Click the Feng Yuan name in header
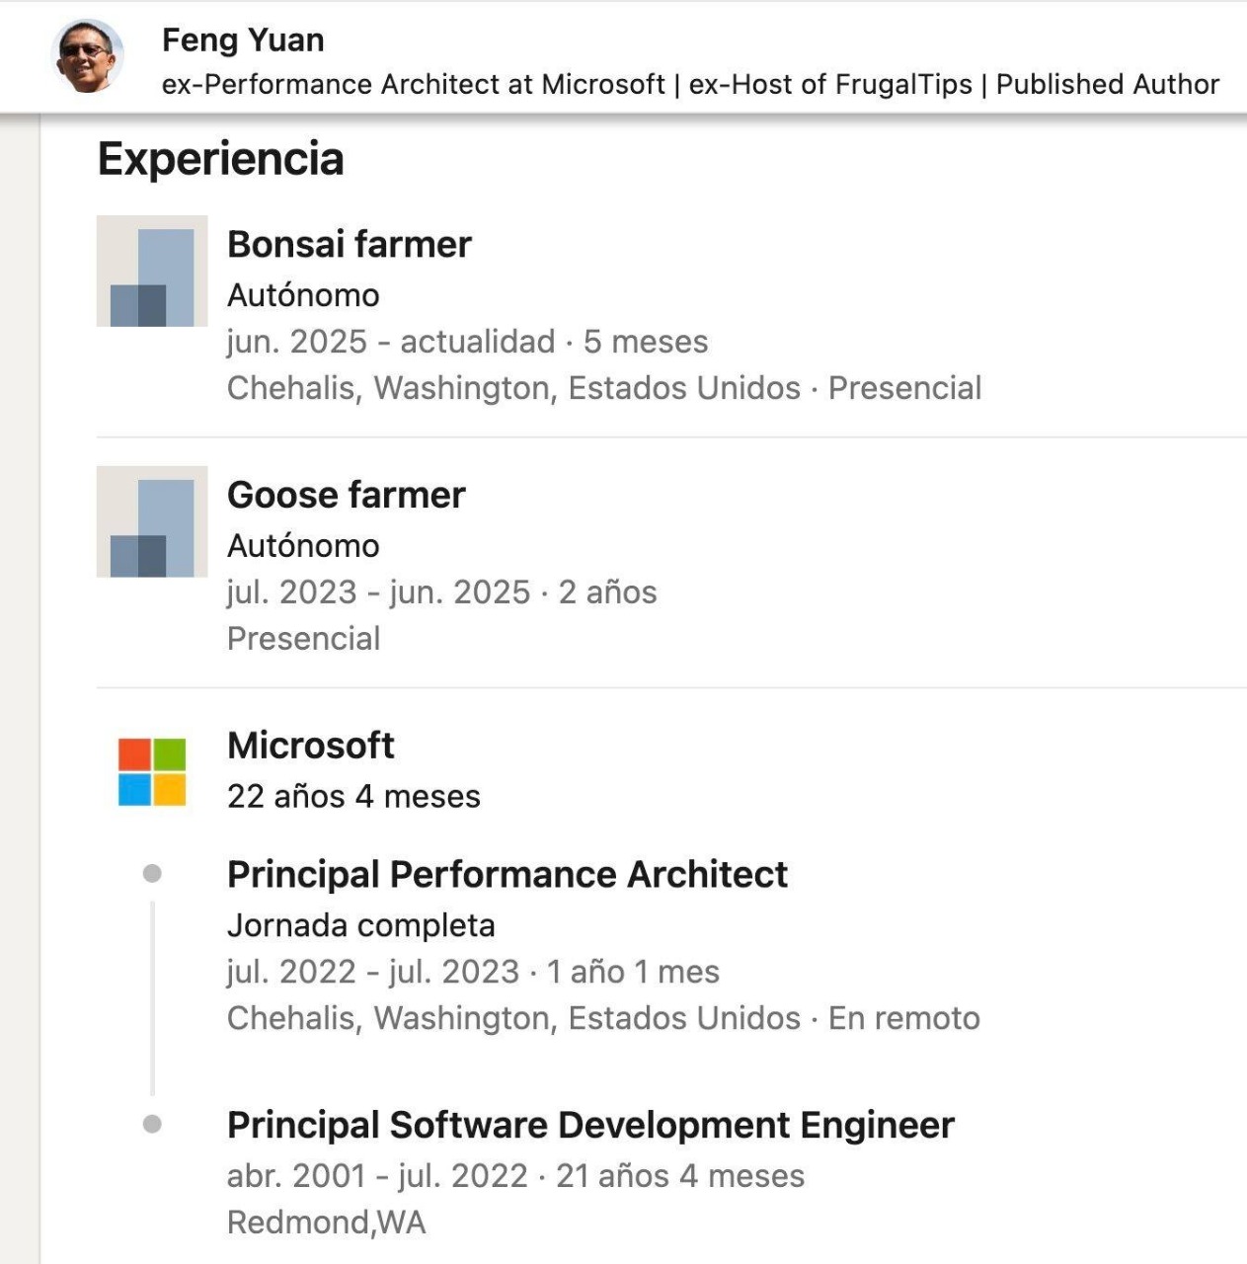This screenshot has width=1247, height=1264. coord(243,40)
